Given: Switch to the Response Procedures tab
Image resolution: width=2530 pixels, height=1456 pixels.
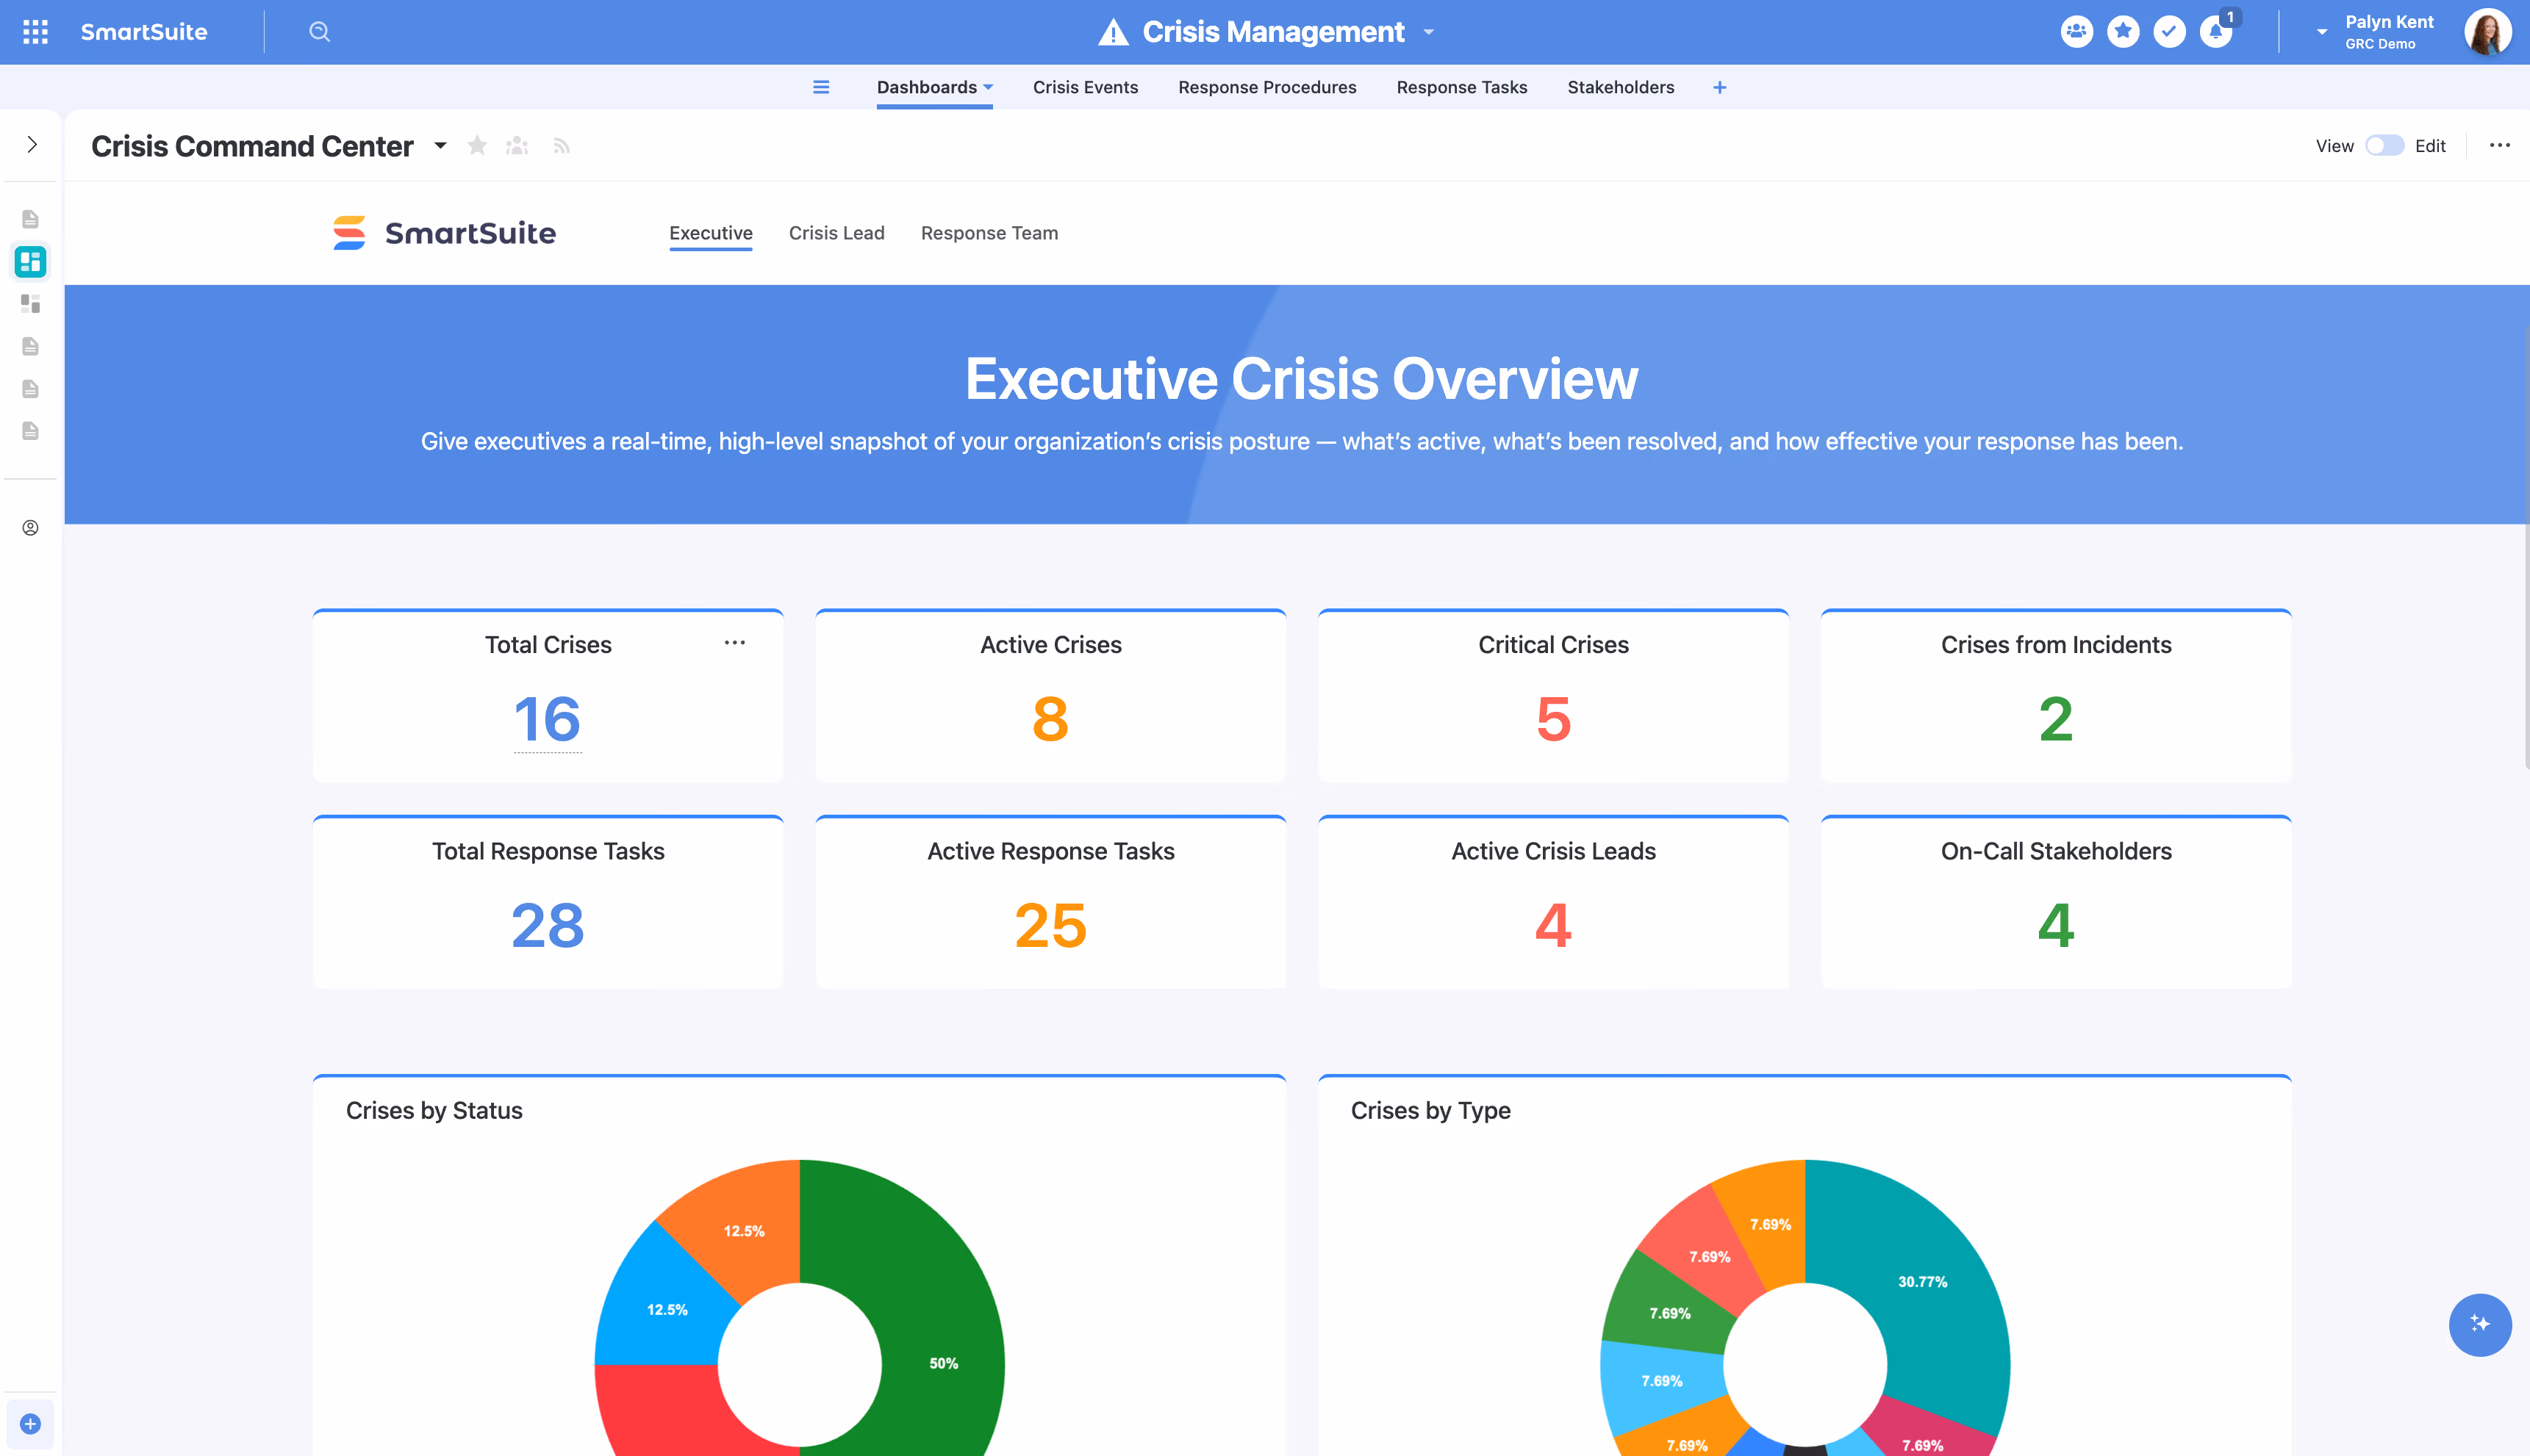Looking at the screenshot, I should [x=1266, y=87].
